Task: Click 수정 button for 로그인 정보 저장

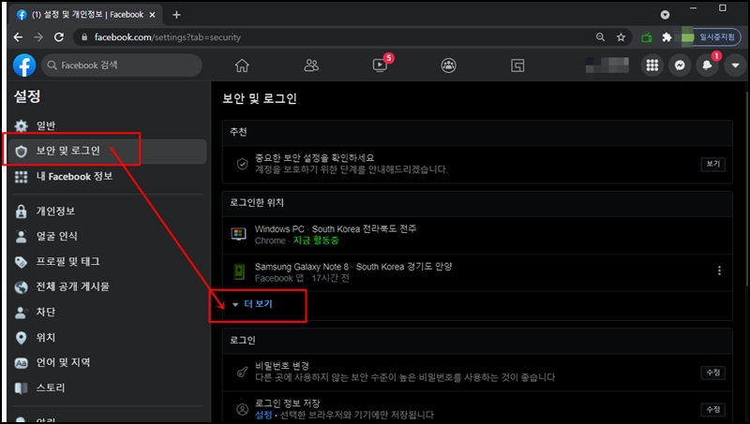Action: point(713,409)
